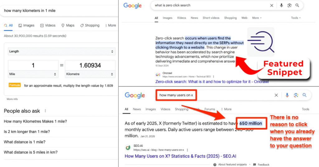Image resolution: width=319 pixels, height=167 pixels.
Task: Select the All tab in the kilometers search
Action: [x=8, y=26]
